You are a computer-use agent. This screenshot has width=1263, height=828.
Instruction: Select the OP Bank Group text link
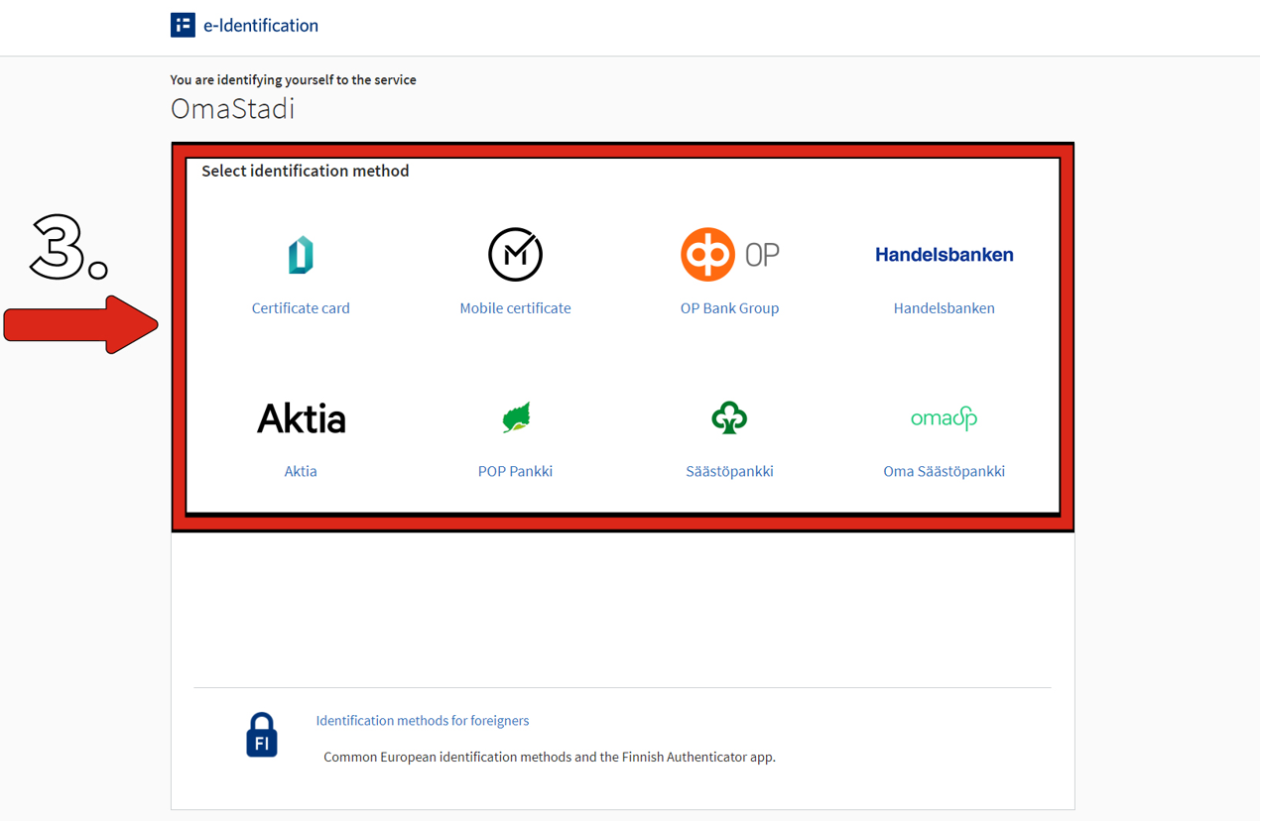click(729, 308)
